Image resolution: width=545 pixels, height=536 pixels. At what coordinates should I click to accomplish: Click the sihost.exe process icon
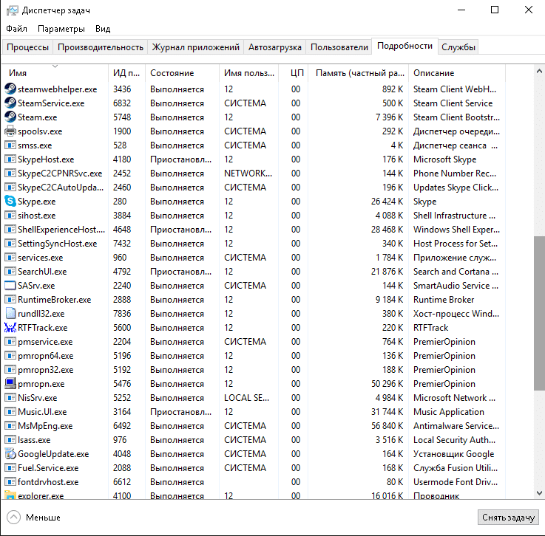point(10,215)
